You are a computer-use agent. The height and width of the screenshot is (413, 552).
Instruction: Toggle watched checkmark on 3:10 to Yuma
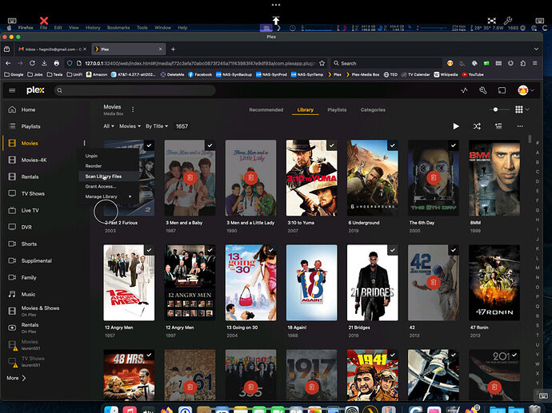(331, 145)
